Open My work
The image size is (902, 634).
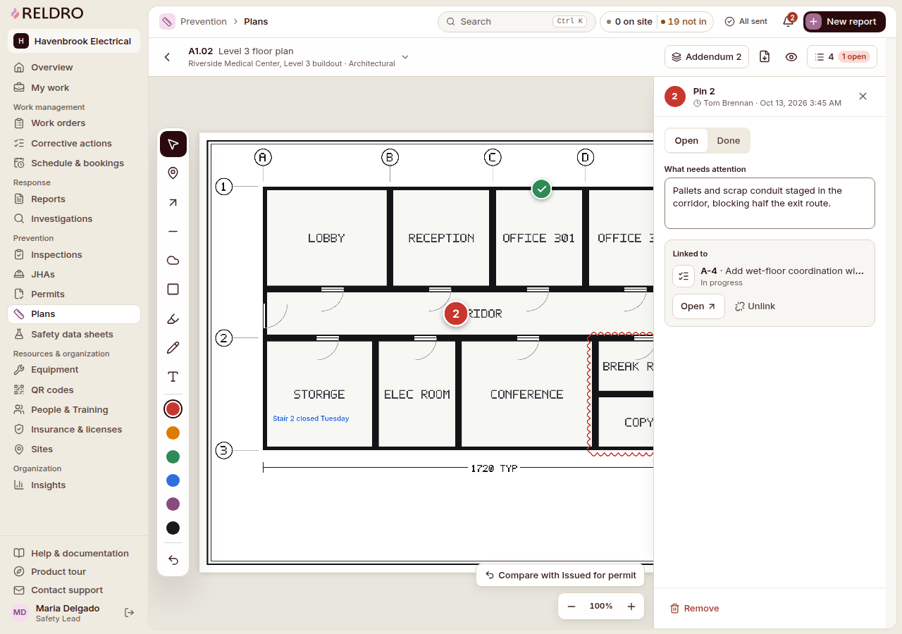click(74, 88)
